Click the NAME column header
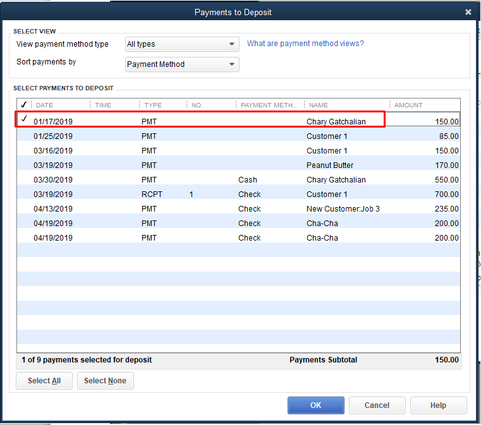 319,105
